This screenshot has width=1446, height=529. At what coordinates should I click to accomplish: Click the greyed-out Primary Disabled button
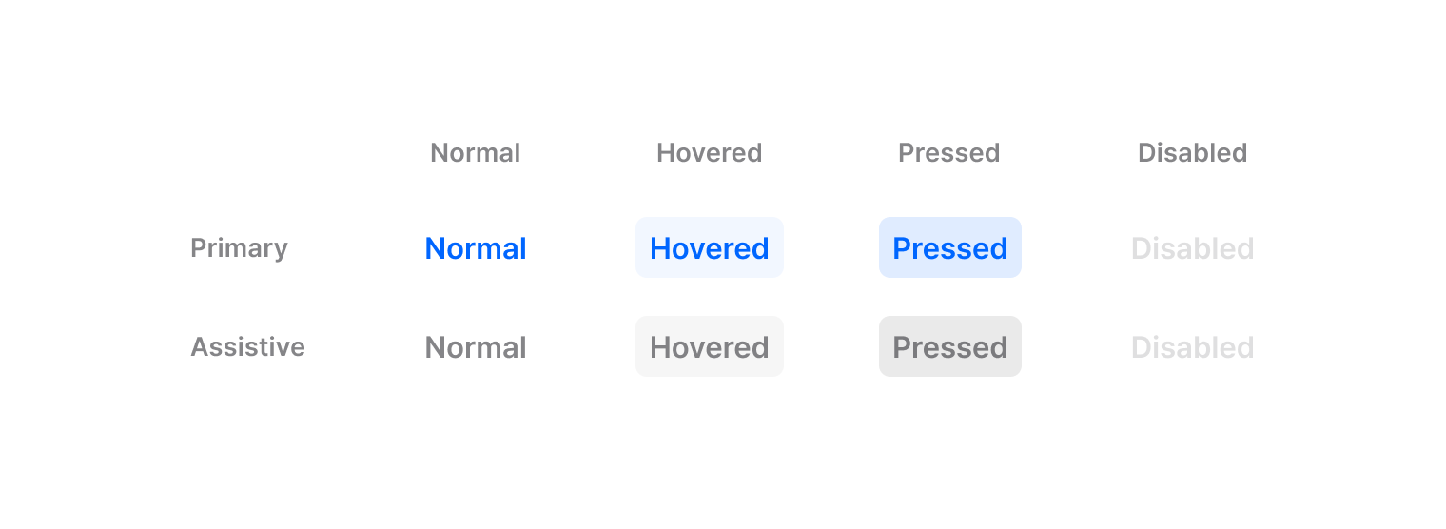(x=1192, y=248)
